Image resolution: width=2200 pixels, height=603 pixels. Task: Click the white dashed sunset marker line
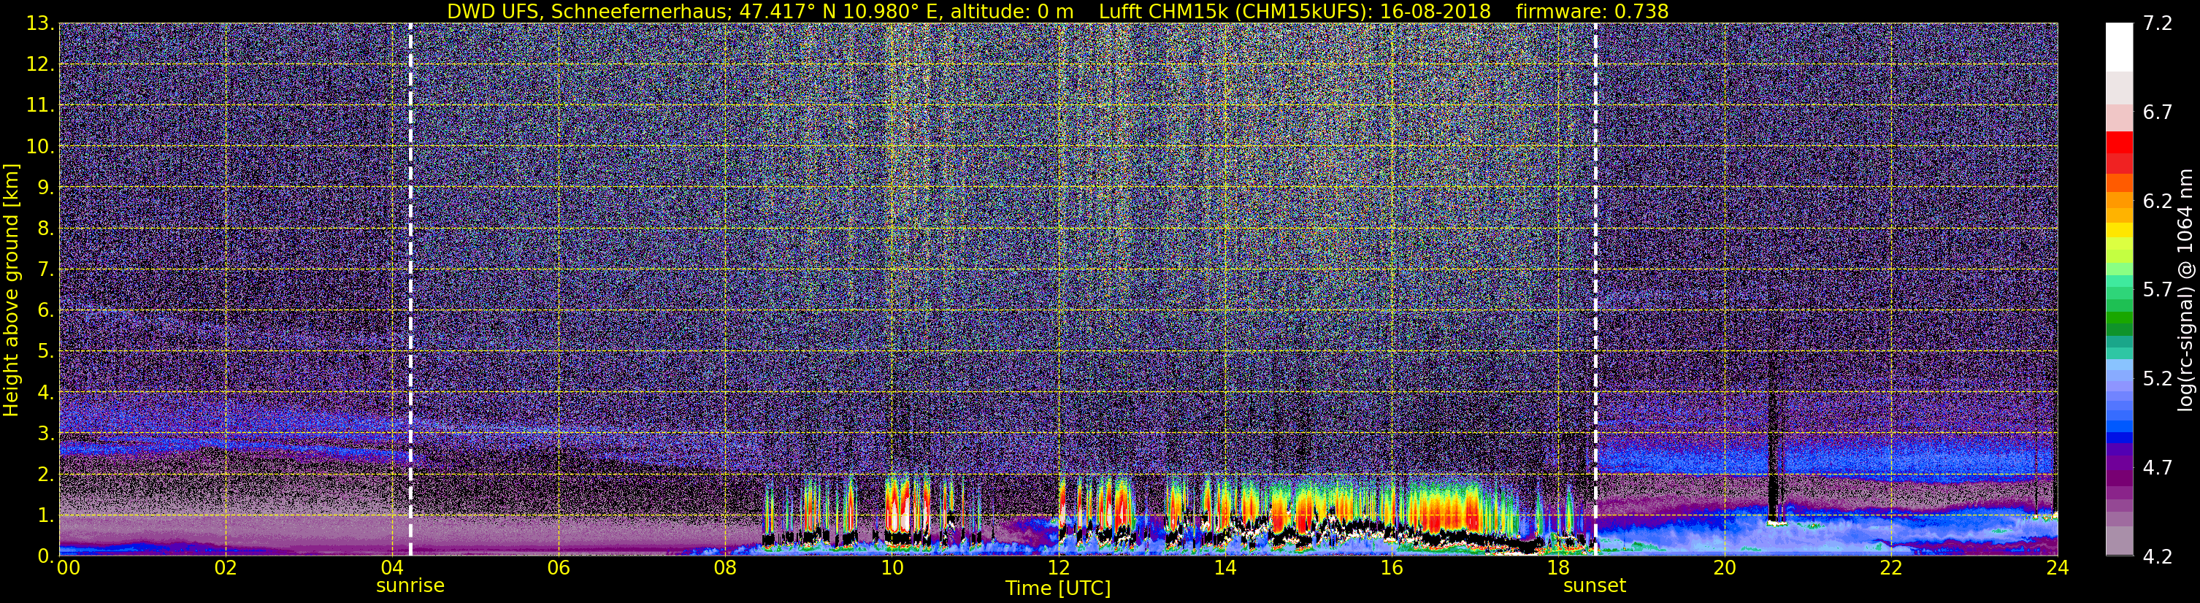1595,290
